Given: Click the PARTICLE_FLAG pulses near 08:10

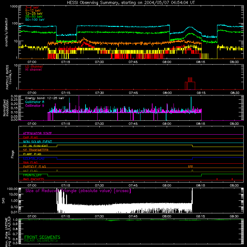Looking at the screenshot, I should pos(190,167).
